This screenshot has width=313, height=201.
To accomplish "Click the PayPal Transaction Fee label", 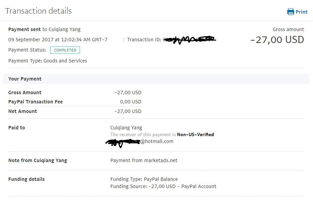I will 36,102.
